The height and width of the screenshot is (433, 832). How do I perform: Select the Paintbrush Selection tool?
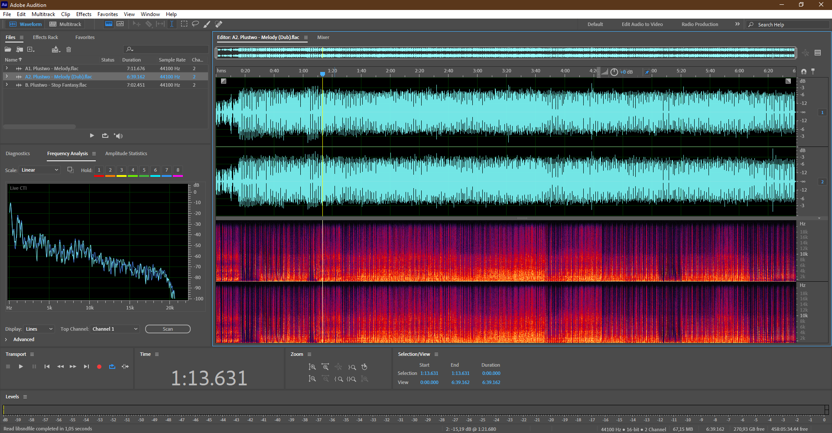207,24
